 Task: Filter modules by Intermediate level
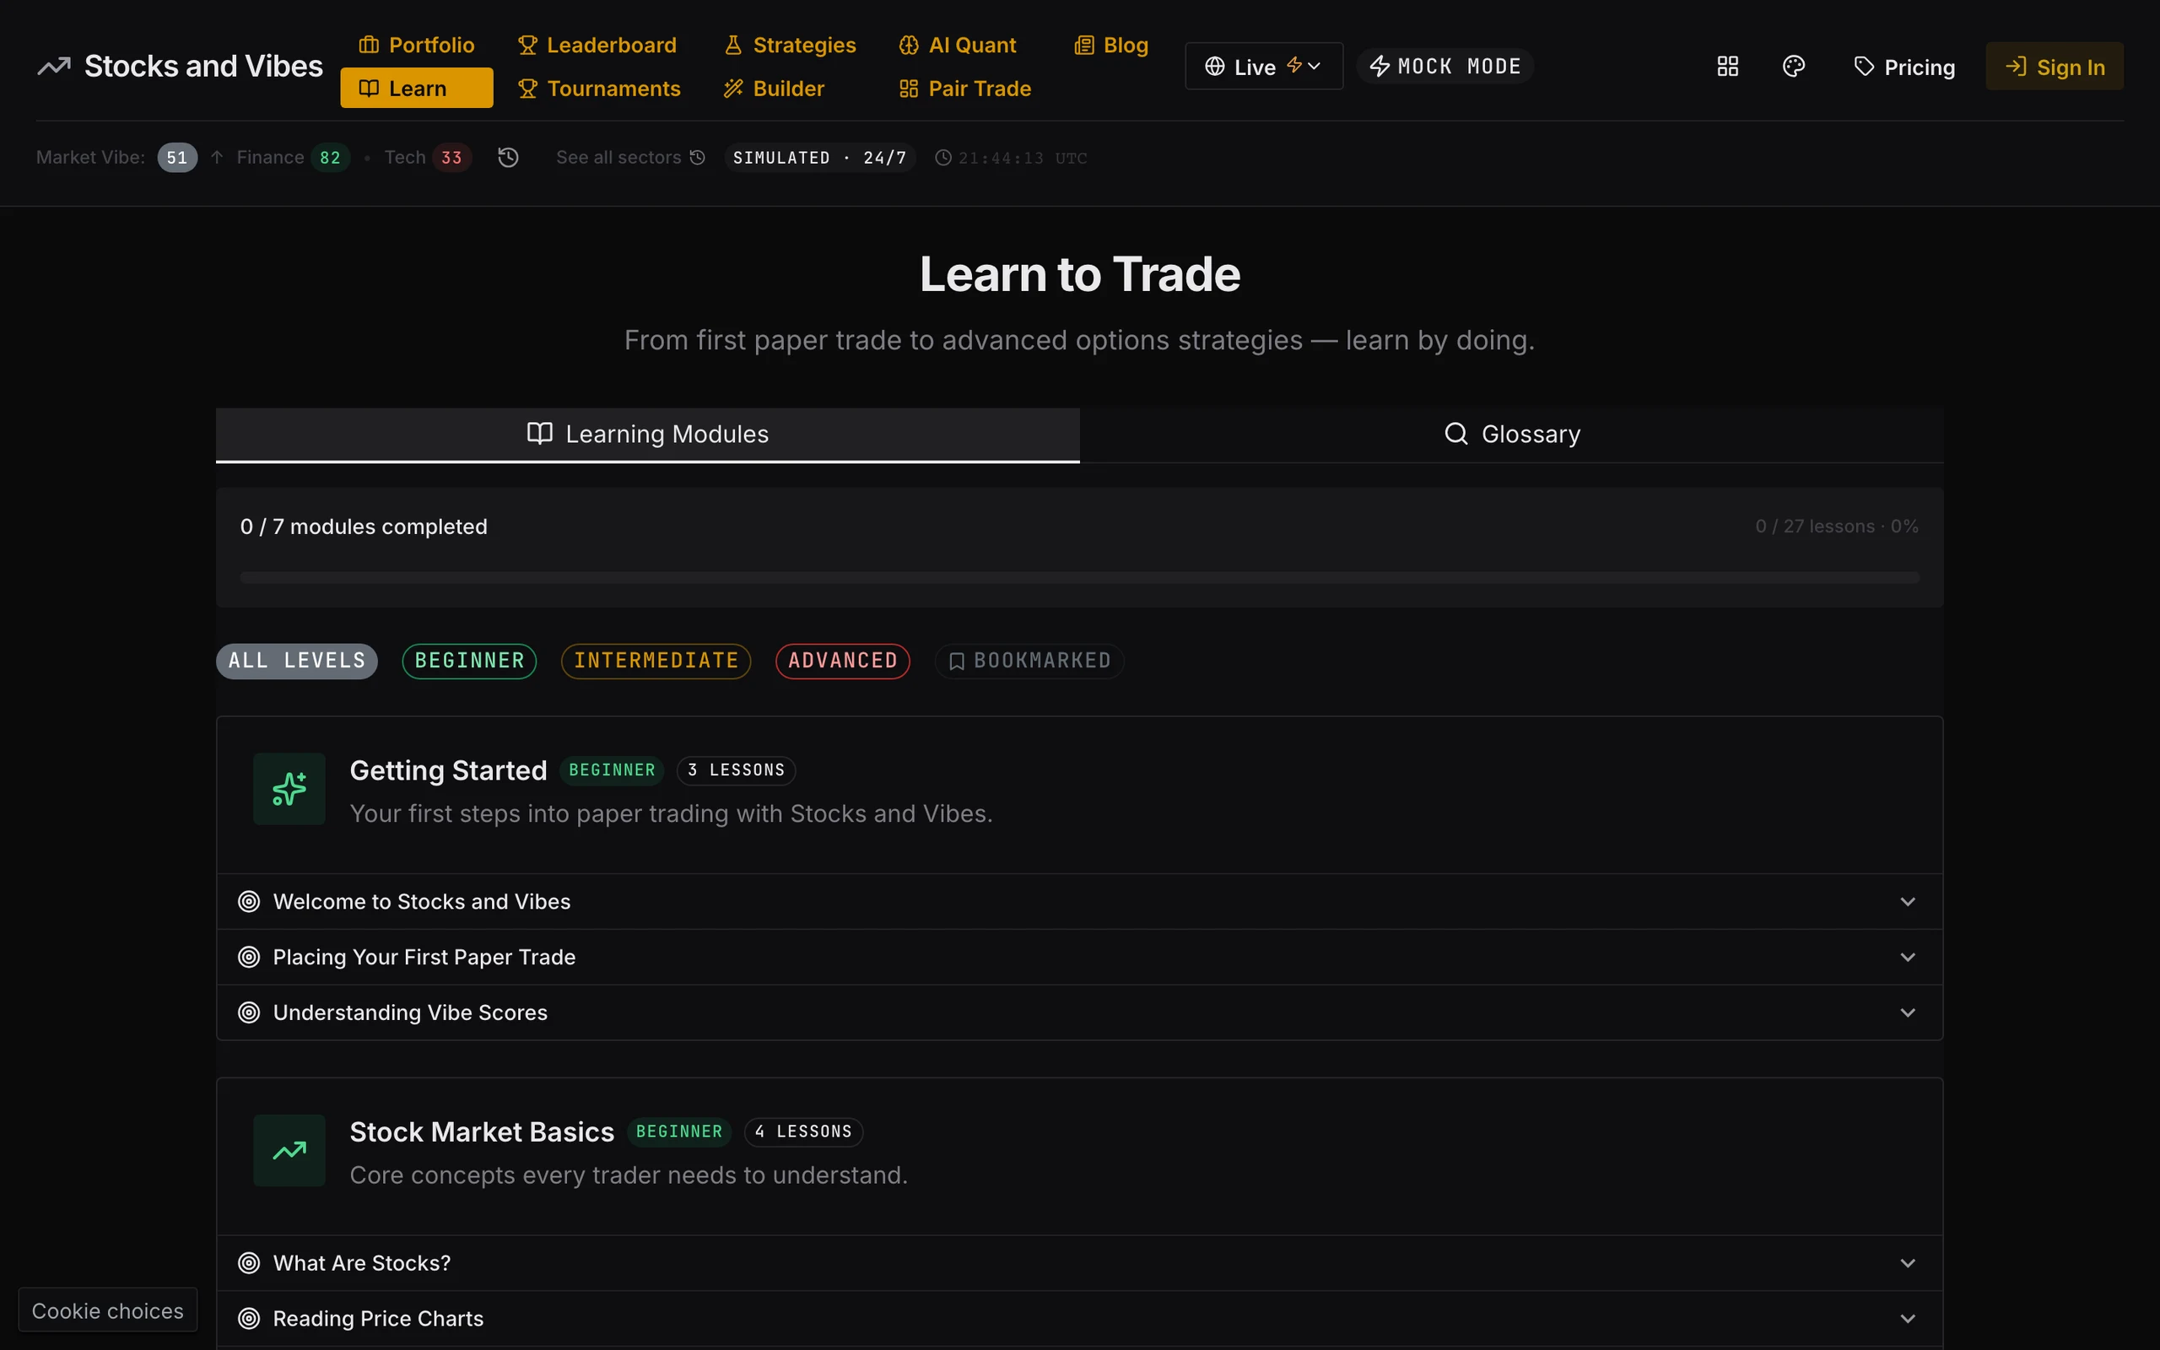pyautogui.click(x=656, y=661)
